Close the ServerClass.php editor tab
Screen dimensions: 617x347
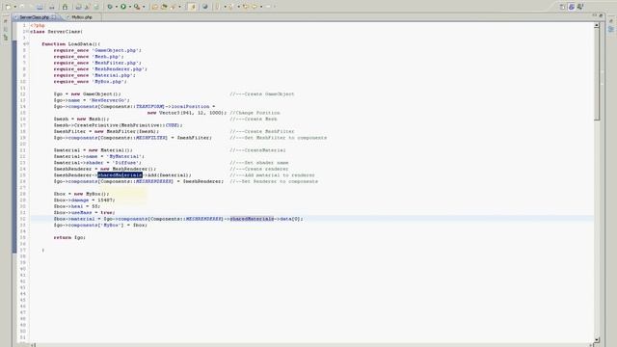[54, 17]
